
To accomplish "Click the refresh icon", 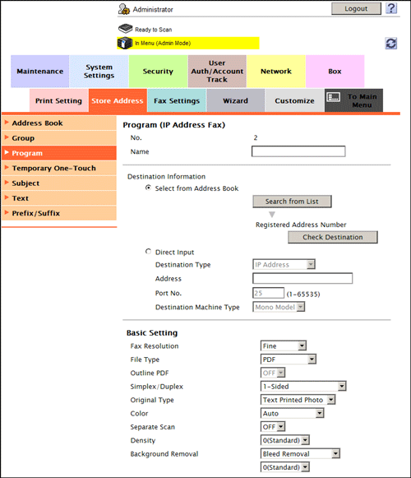I will click(x=391, y=44).
